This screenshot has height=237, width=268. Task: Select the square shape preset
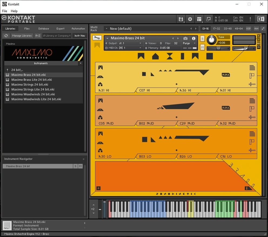tap(210, 56)
